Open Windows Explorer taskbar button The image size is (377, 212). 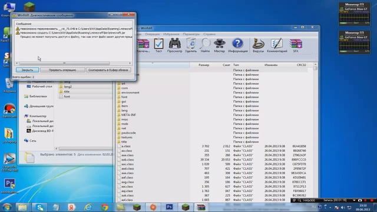22,207
